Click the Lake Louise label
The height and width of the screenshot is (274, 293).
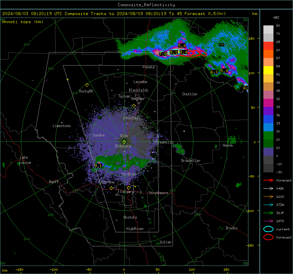pyautogui.click(x=25, y=160)
